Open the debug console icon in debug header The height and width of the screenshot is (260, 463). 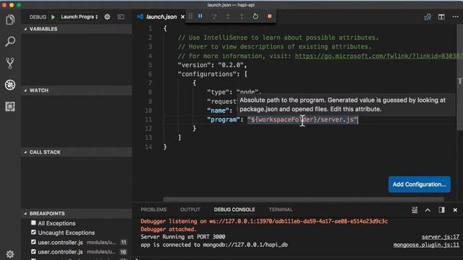pos(121,17)
